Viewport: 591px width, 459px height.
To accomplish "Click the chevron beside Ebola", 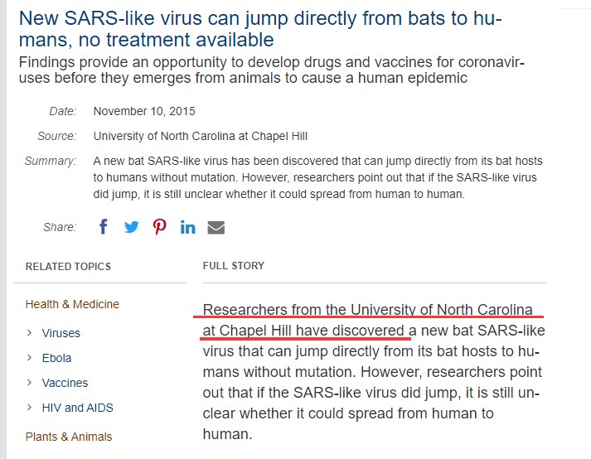I will pyautogui.click(x=29, y=358).
